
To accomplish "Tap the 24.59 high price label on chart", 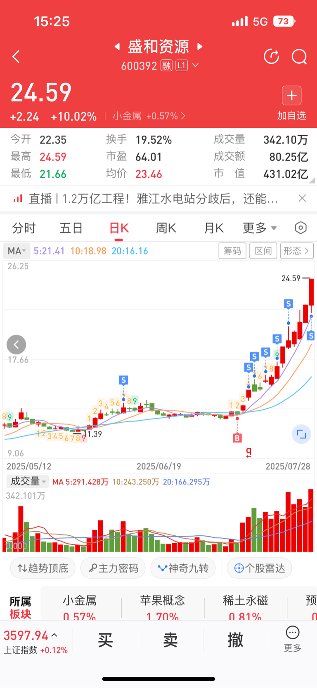I will (291, 278).
